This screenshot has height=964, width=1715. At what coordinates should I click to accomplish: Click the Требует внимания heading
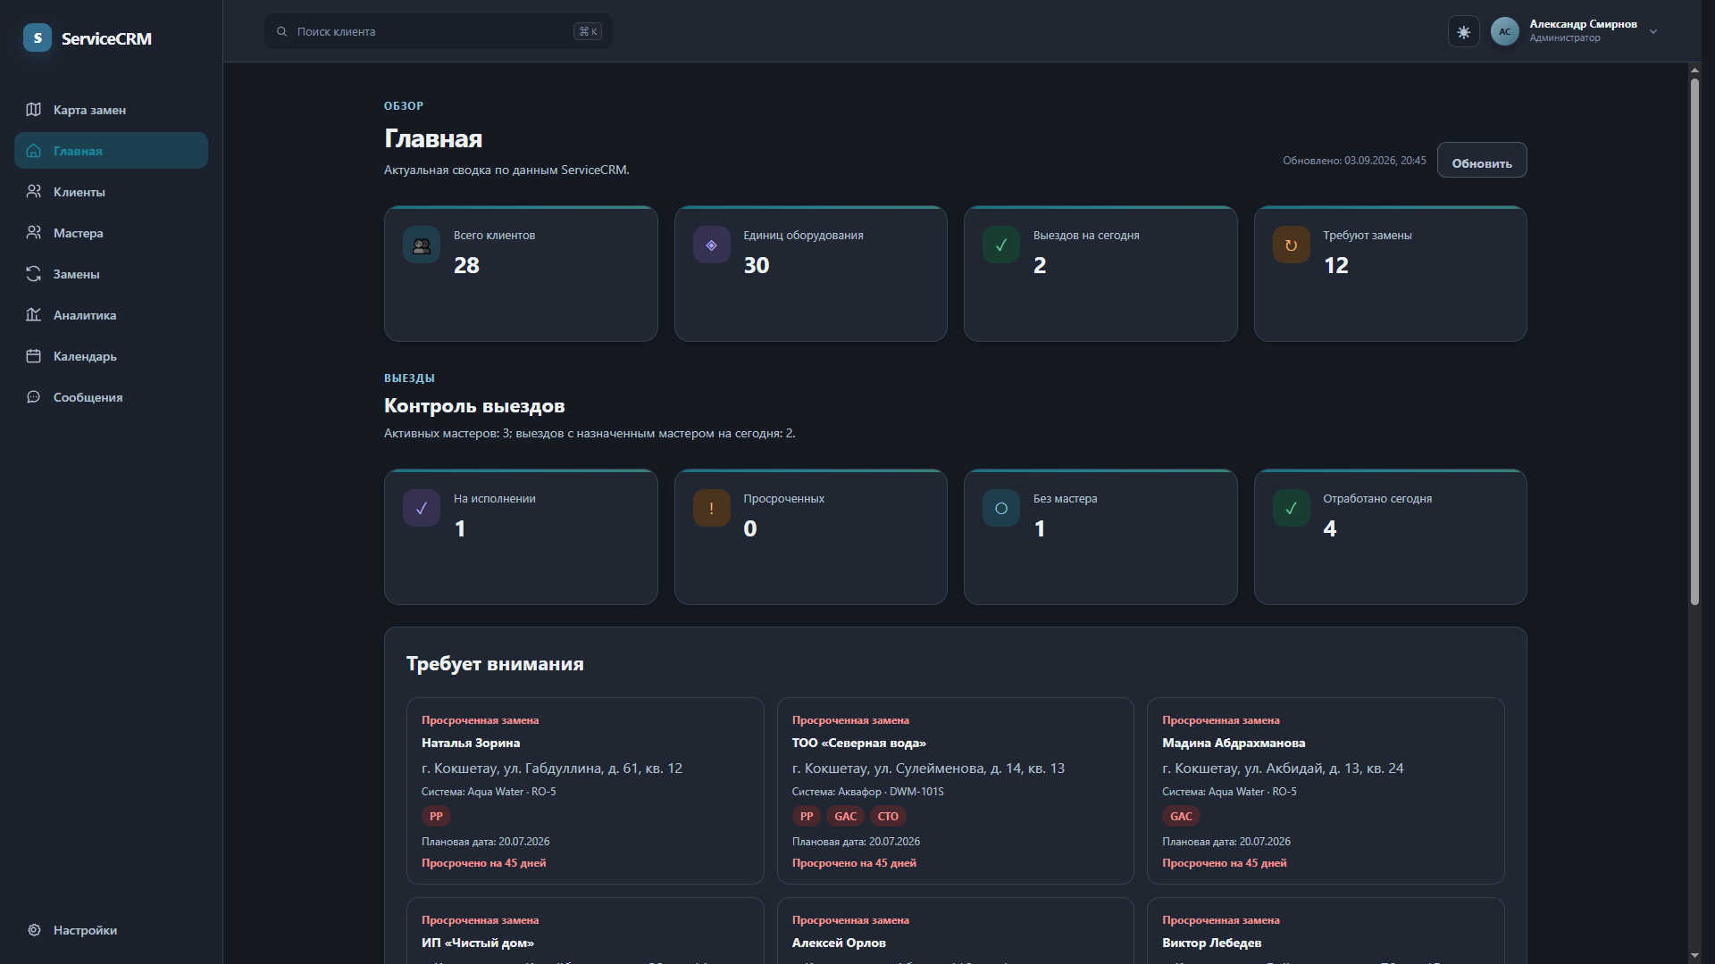tap(495, 664)
